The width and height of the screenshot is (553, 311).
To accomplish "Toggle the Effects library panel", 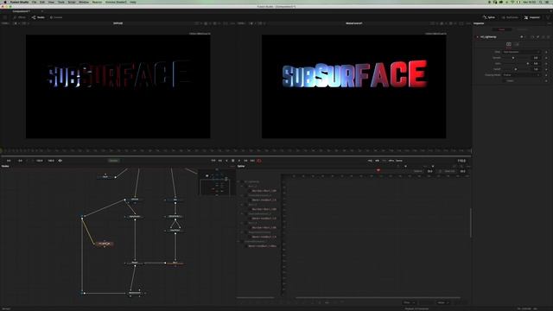I will (x=19, y=17).
